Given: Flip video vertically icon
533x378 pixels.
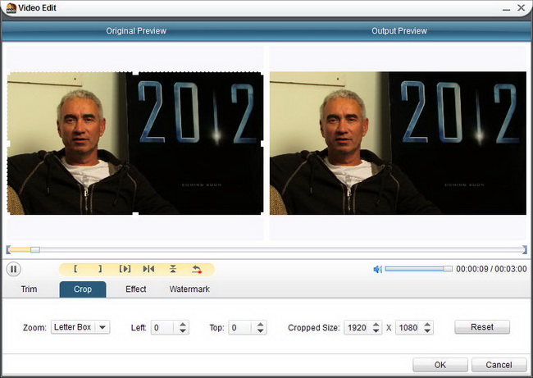Looking at the screenshot, I should point(173,269).
